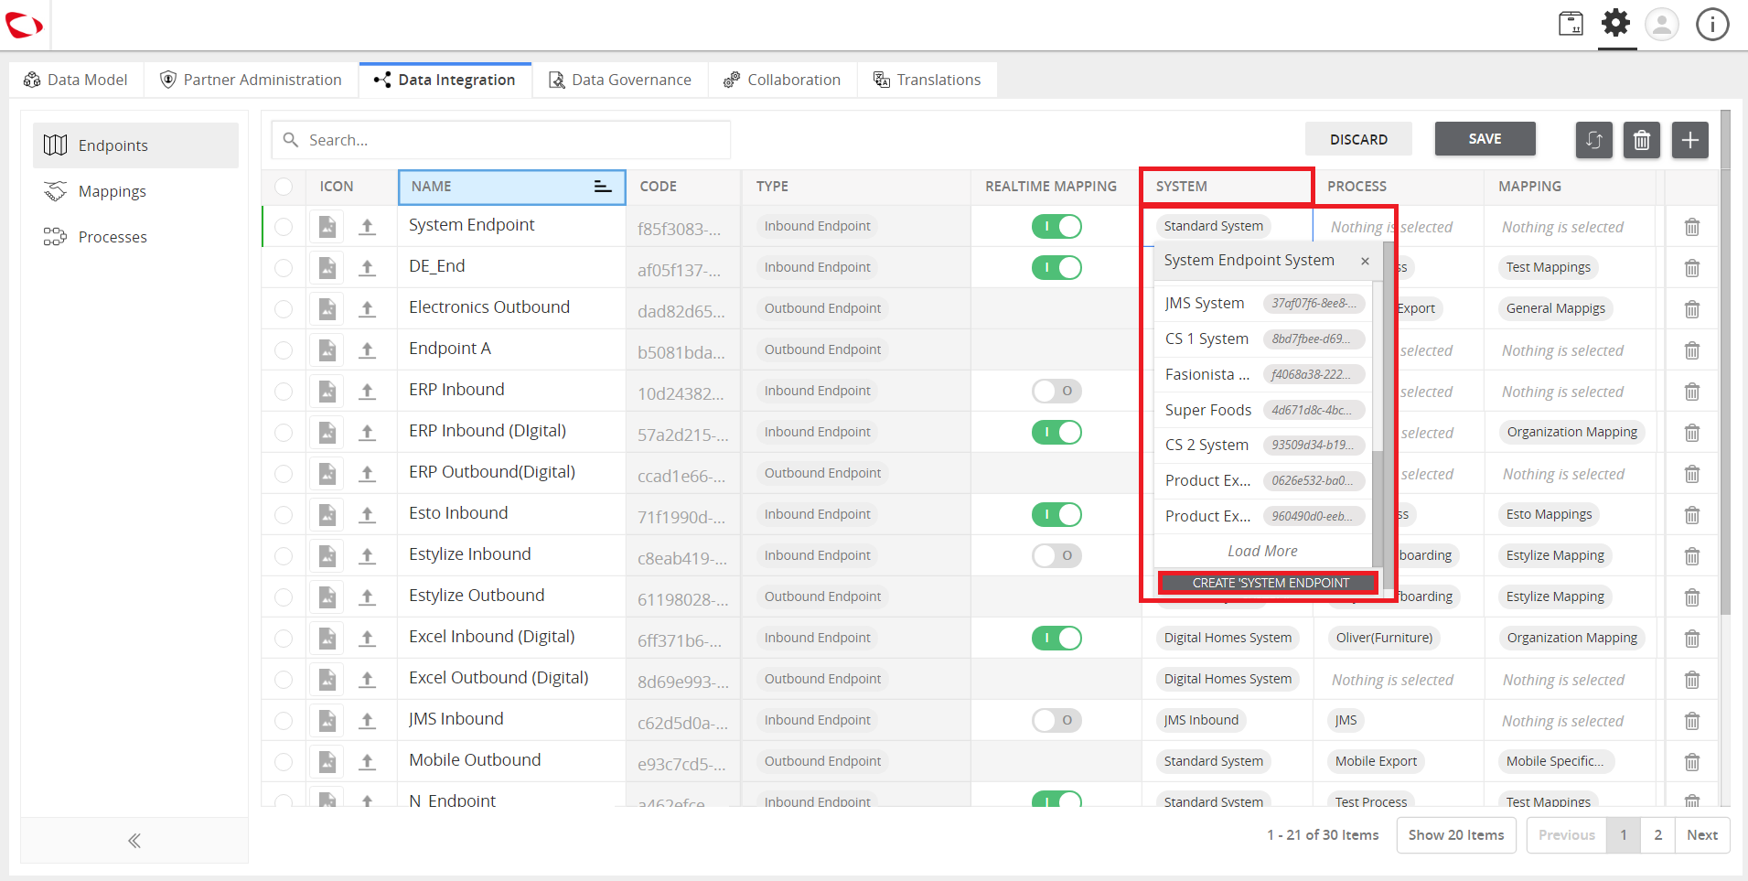Open the settings gear icon

pos(1615,23)
